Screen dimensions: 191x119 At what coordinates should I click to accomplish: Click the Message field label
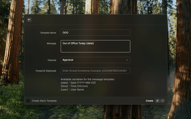tap(51, 43)
